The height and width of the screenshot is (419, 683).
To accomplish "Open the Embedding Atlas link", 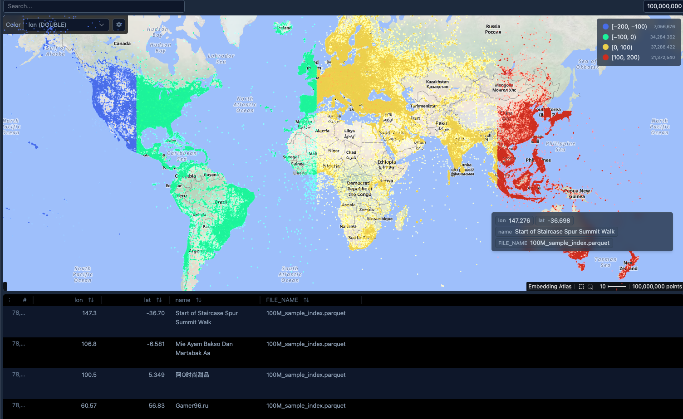I will pyautogui.click(x=550, y=287).
